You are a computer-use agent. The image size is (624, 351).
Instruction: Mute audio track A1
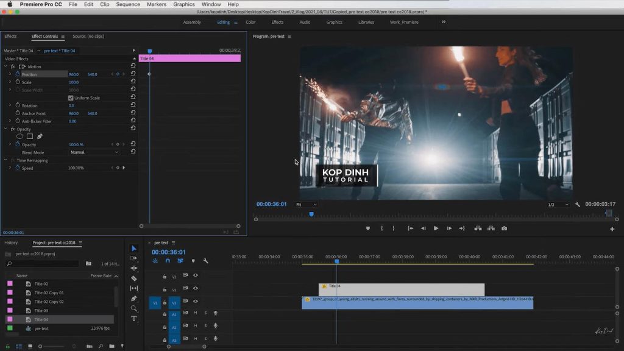(x=196, y=313)
